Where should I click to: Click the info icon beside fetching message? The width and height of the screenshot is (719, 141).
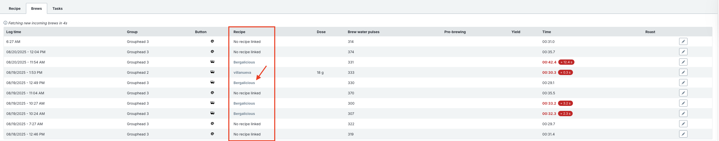[5, 23]
